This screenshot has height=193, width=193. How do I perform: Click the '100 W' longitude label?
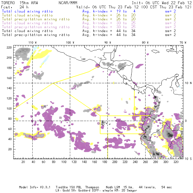point(70,43)
